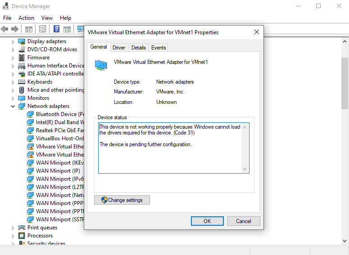
Task: Click the Processors category icon
Action: click(x=22, y=236)
